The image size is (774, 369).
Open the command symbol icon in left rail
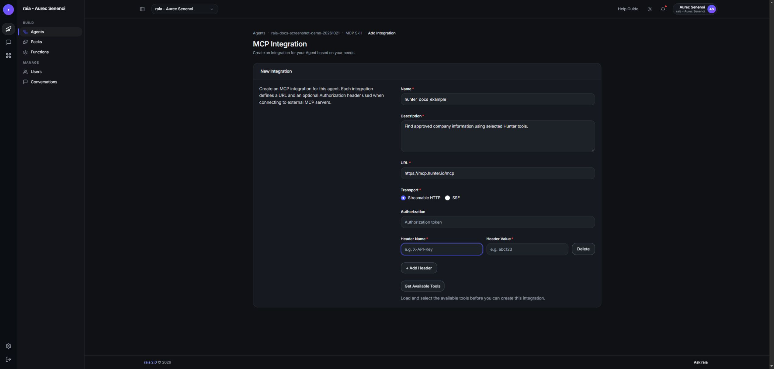tap(9, 56)
